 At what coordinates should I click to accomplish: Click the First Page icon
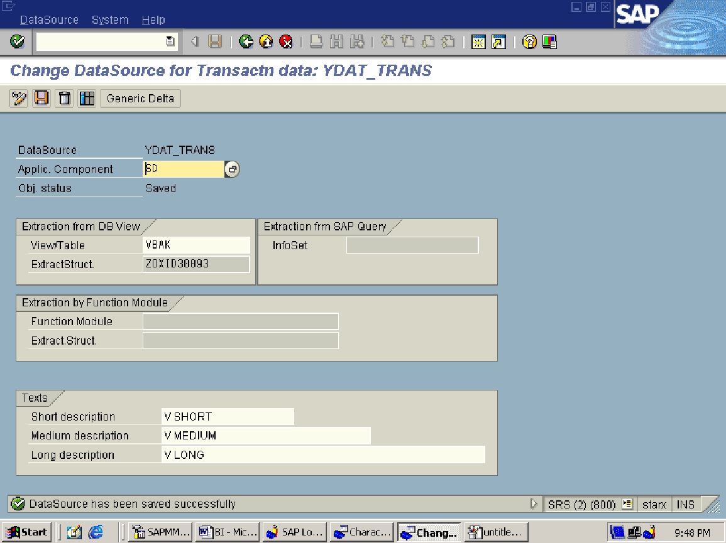pyautogui.click(x=387, y=41)
